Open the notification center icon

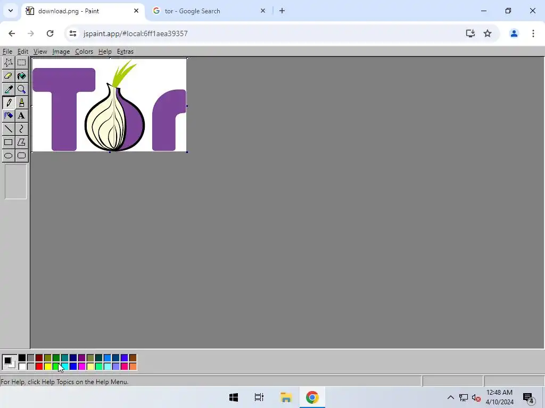(529, 397)
